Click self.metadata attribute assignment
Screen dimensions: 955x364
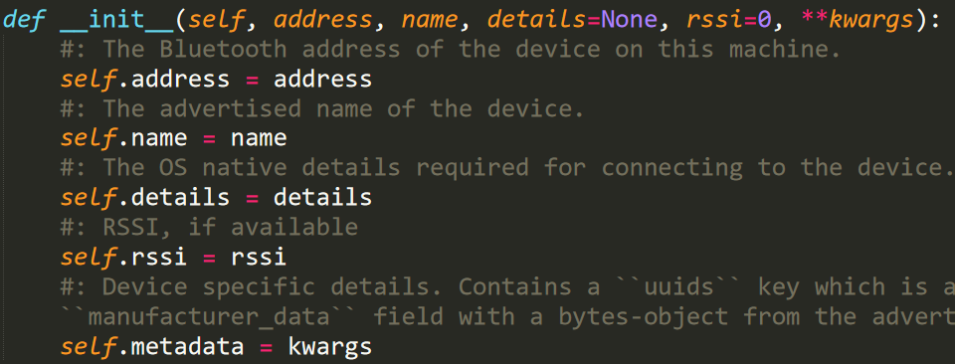tap(152, 346)
